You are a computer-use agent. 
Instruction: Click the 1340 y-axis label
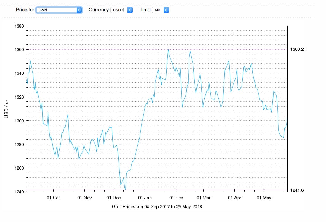[19, 73]
